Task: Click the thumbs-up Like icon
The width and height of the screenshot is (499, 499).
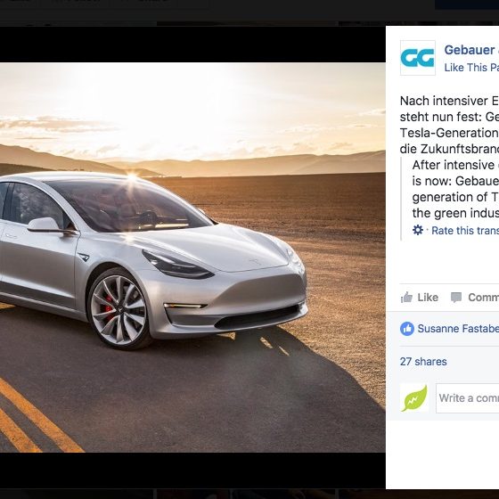Action: 406,298
